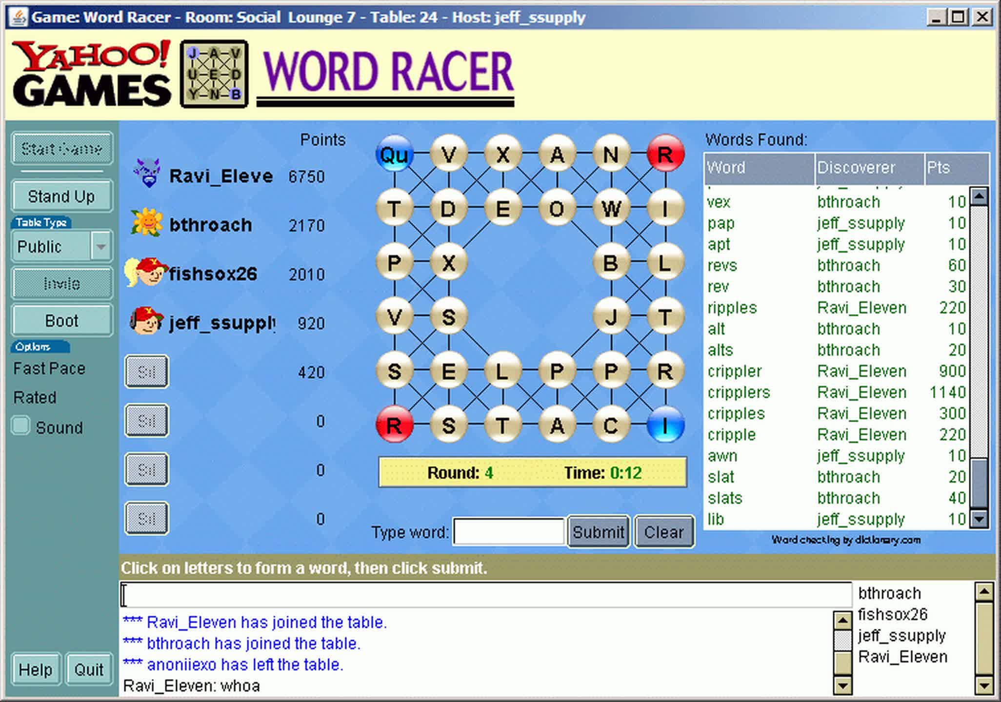Click into the chat message input box
This screenshot has width=1001, height=702.
(486, 595)
